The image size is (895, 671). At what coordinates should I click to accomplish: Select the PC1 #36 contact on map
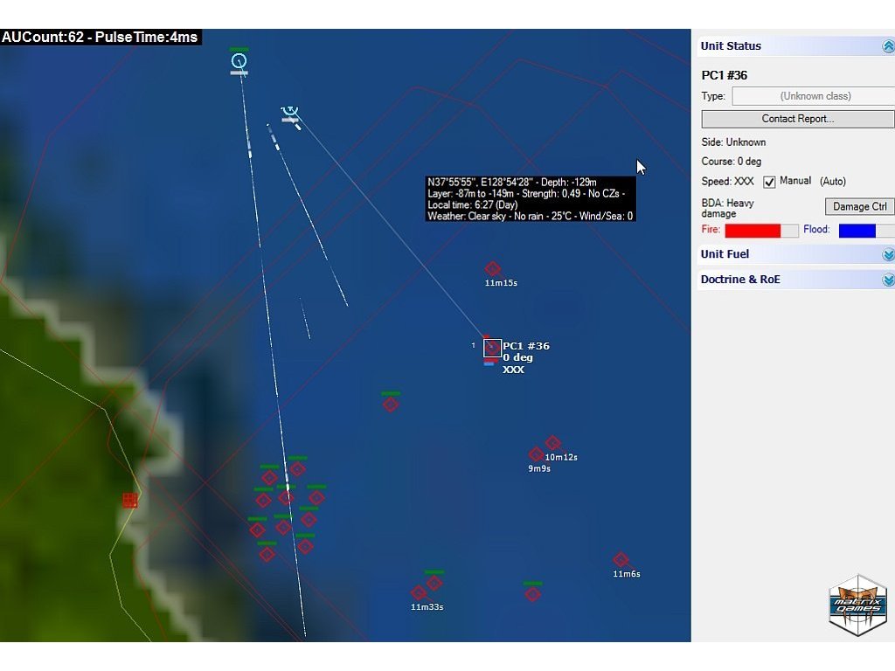[x=492, y=348]
